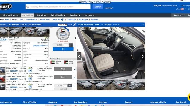Open the Support menu
This screenshot has width=190, height=106.
[89, 15]
